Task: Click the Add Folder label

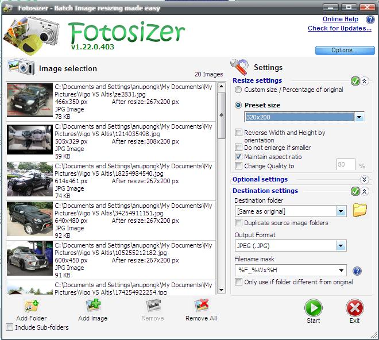Action: click(x=32, y=318)
